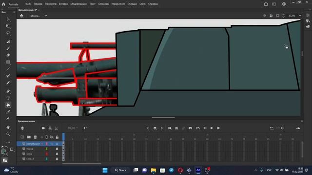
Task: Select the Eraser tool
Action: click(8, 55)
